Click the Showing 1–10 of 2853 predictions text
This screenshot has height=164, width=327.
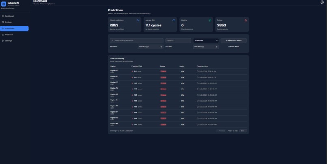[122, 131]
